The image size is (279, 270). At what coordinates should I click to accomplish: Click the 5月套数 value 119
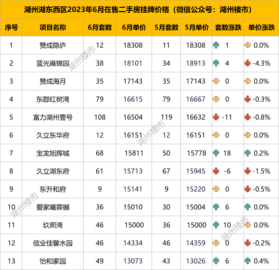[x=167, y=117]
